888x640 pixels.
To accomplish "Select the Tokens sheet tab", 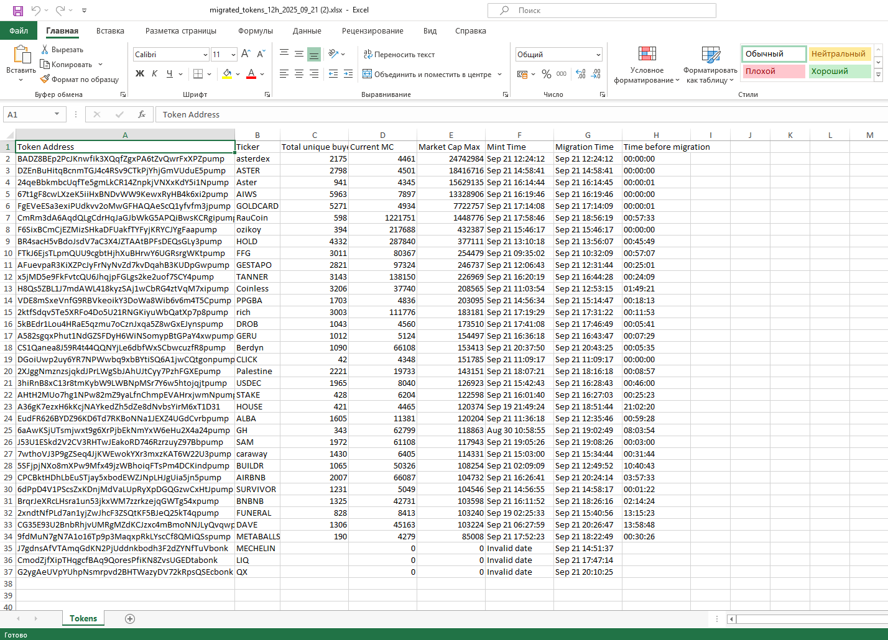I will tap(83, 619).
